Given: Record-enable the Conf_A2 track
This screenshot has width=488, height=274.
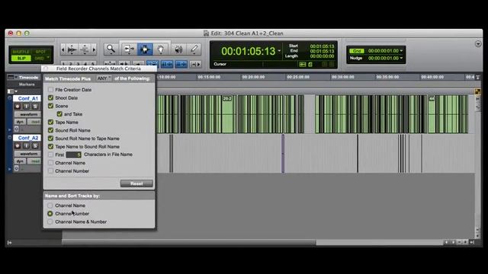Looking at the screenshot, I should (x=18, y=145).
